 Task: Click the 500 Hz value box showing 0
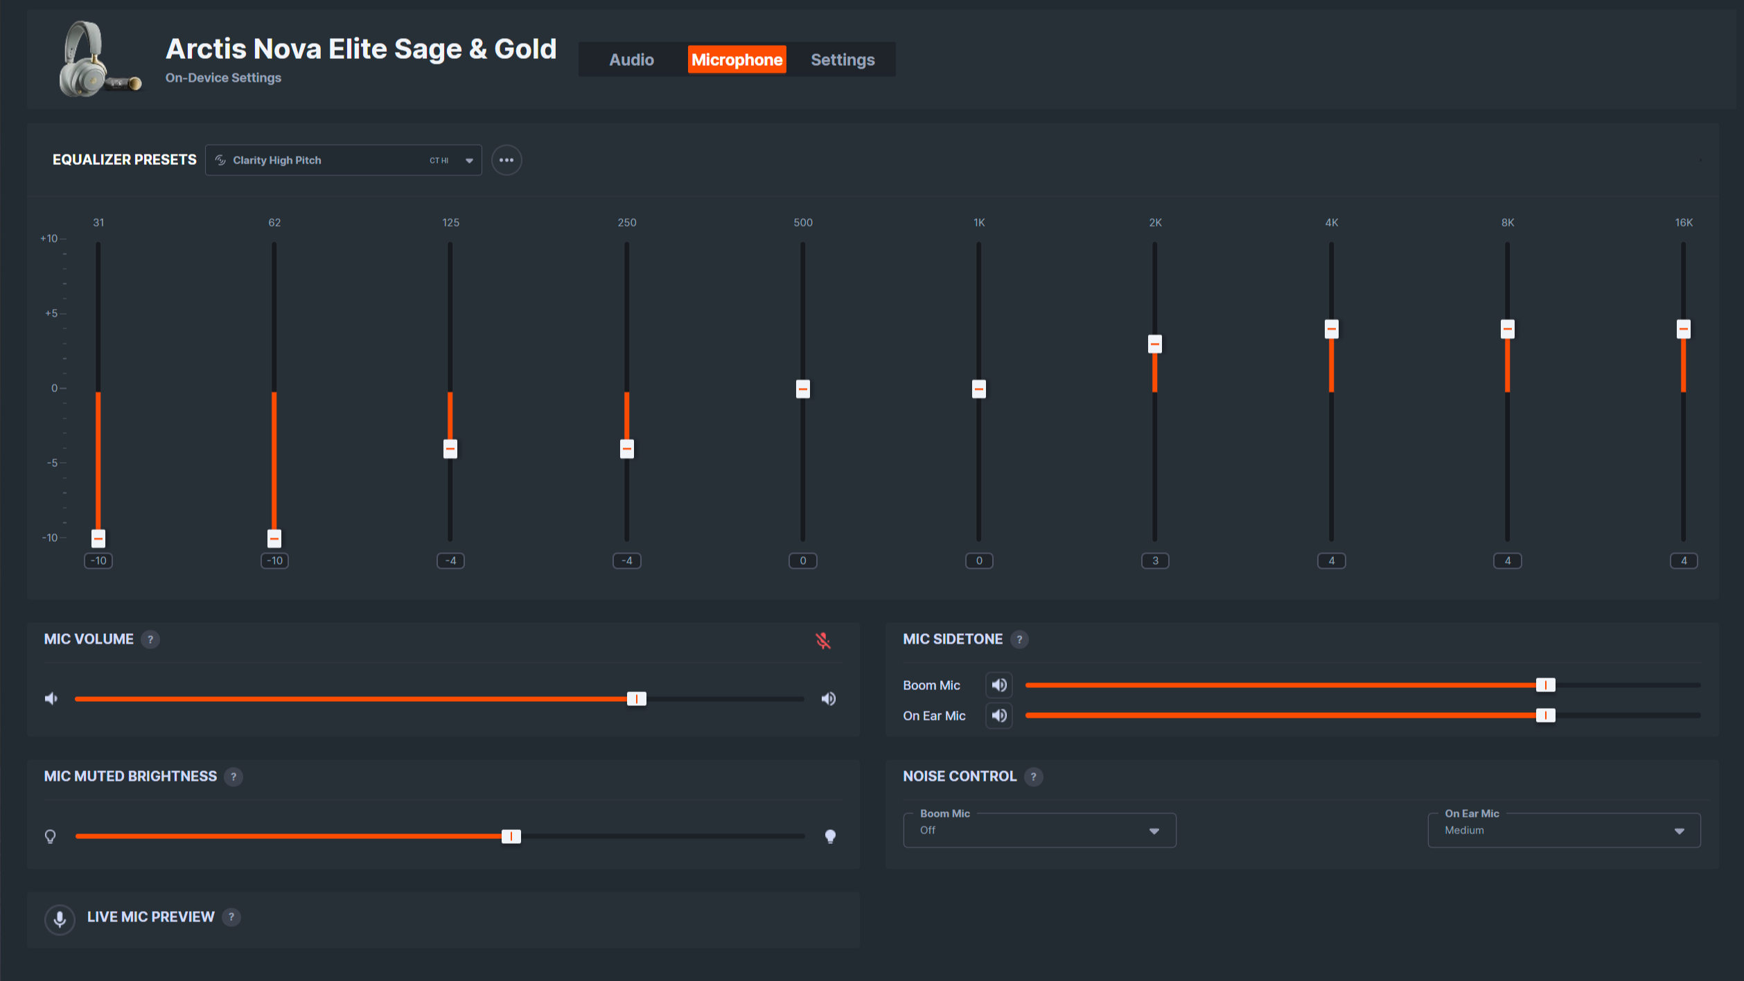tap(803, 560)
